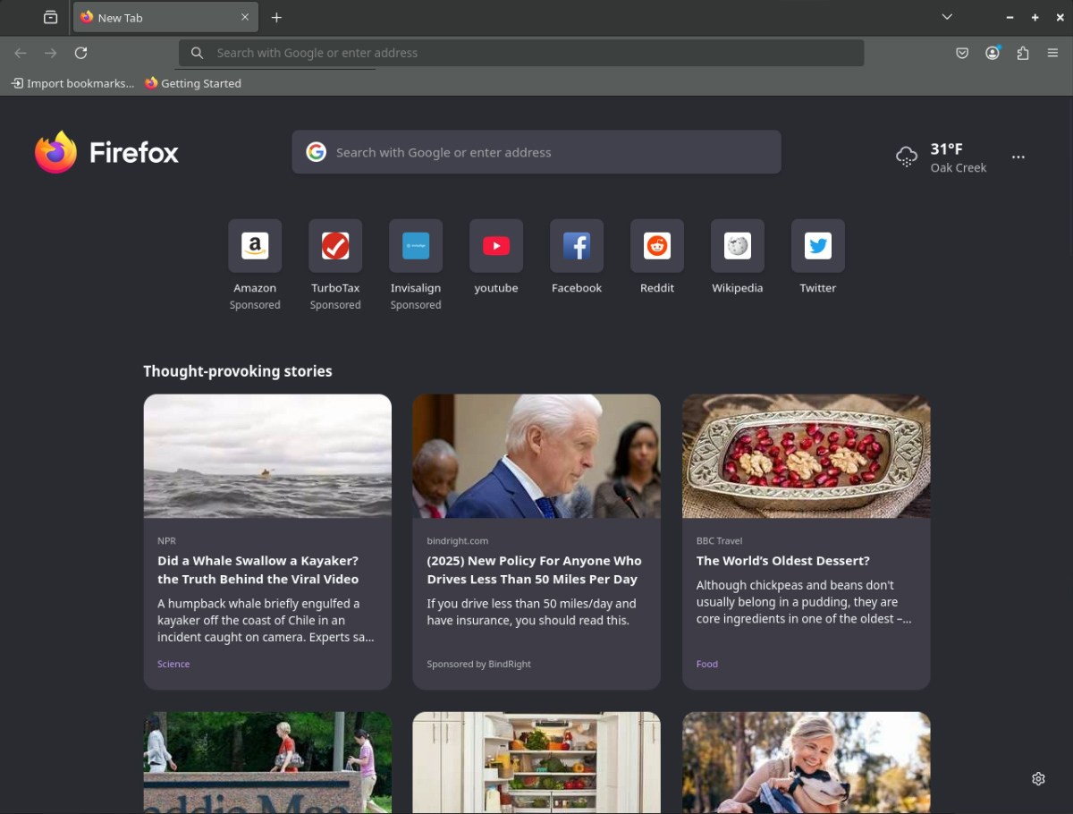Focus the page Google search box
This screenshot has height=814, width=1073.
click(x=536, y=152)
